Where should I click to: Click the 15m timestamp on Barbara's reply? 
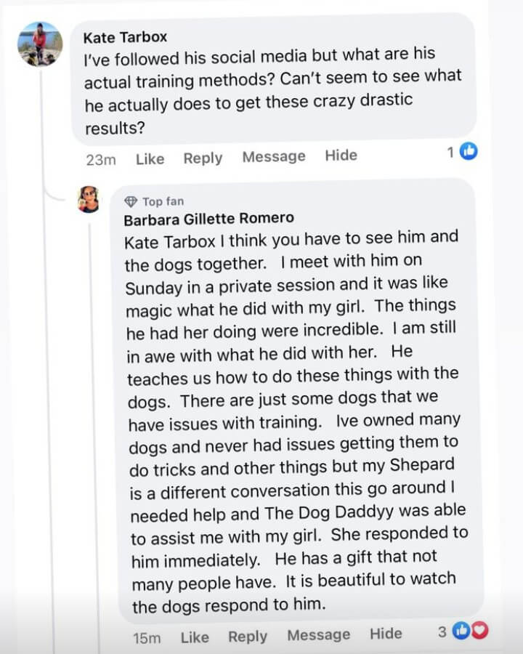click(x=146, y=638)
